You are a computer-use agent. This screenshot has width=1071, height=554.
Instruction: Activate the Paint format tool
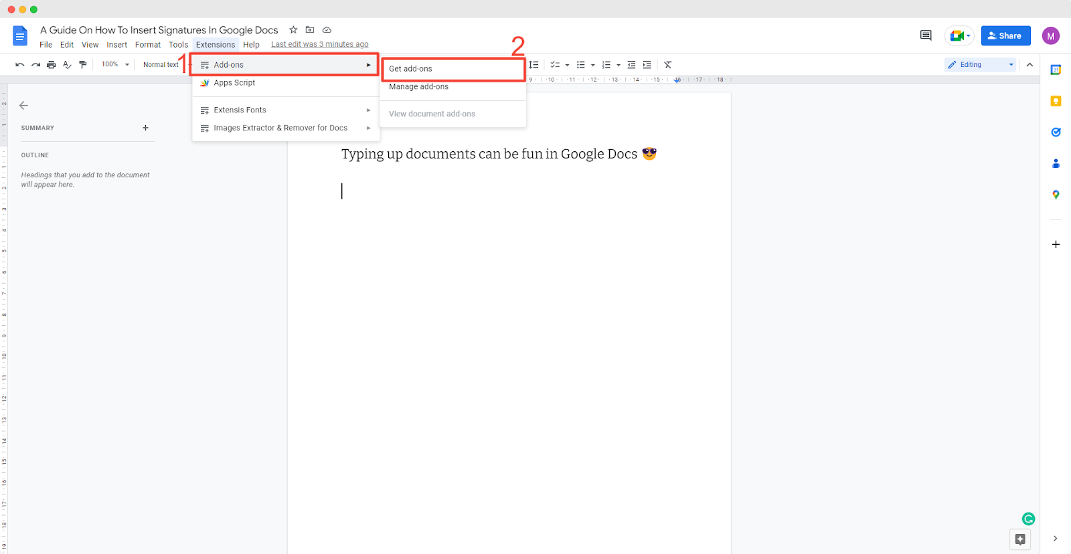click(x=83, y=65)
